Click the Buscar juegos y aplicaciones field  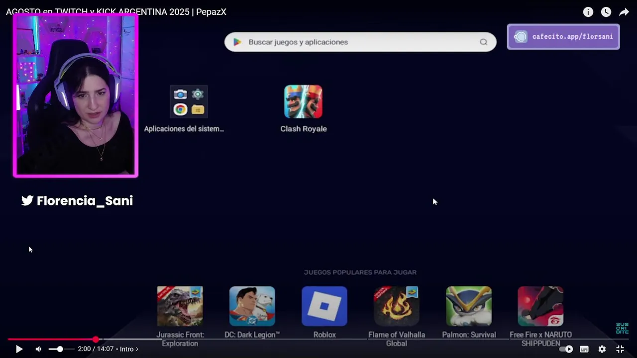click(360, 42)
